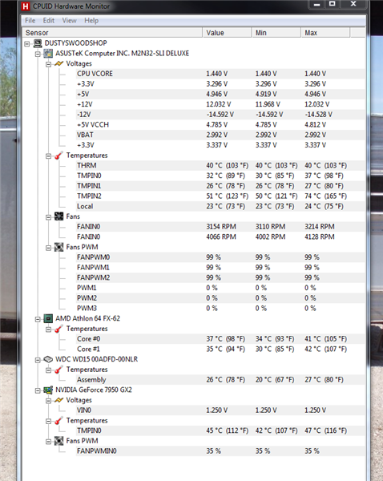Click the hard drive icon beside WDC WD15

48,359
